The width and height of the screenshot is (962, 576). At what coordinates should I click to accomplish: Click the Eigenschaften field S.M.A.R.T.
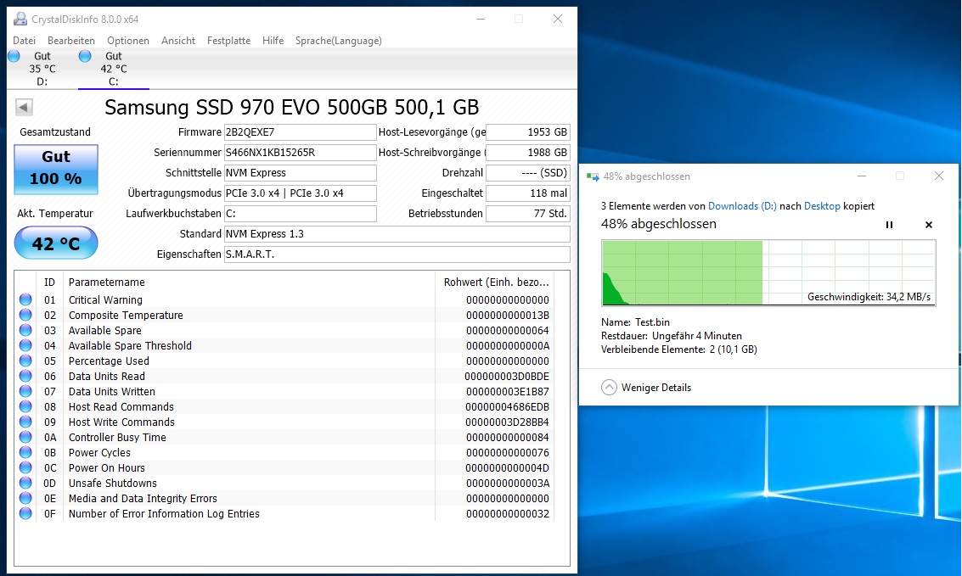pyautogui.click(x=397, y=254)
